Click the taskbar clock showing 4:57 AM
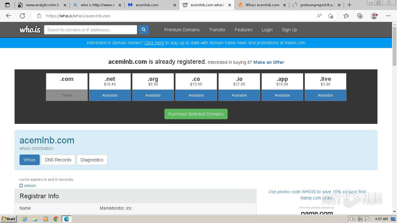 [x=381, y=219]
